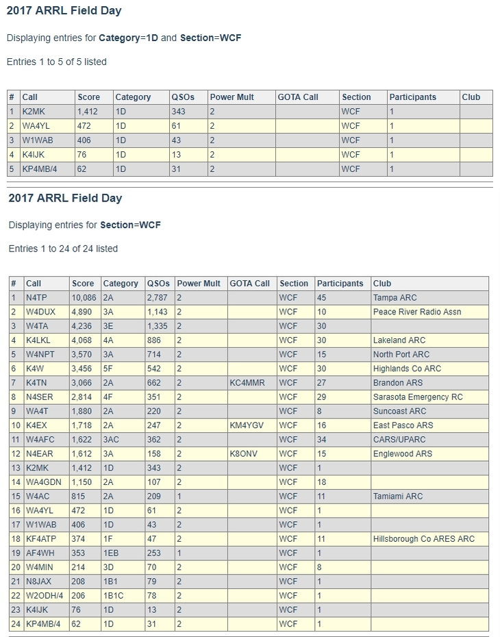The height and width of the screenshot is (637, 500).
Task: Click Power Mult header in the top table
Action: coord(232,97)
